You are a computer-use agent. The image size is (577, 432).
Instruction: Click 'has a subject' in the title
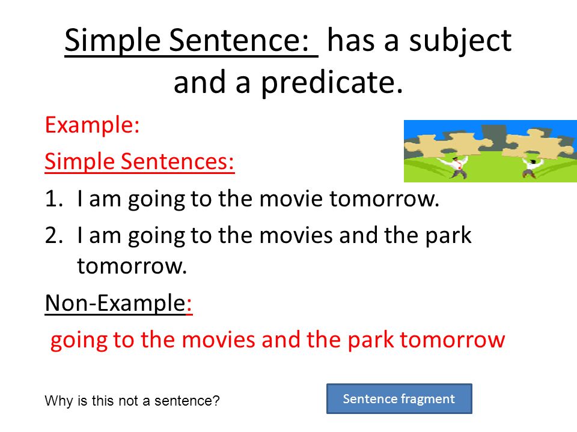click(x=419, y=40)
